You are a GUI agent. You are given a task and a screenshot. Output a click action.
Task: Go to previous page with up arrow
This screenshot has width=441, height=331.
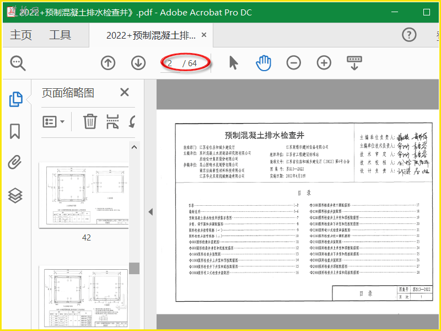[x=108, y=63]
